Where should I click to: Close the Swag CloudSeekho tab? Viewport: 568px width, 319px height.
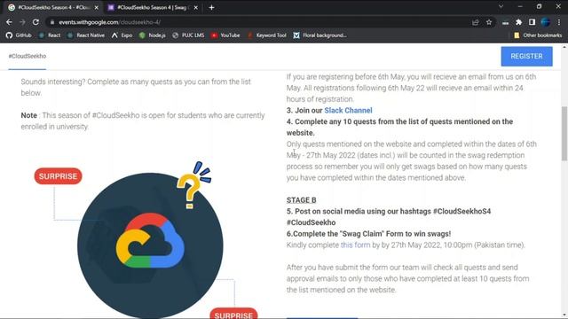(x=195, y=7)
